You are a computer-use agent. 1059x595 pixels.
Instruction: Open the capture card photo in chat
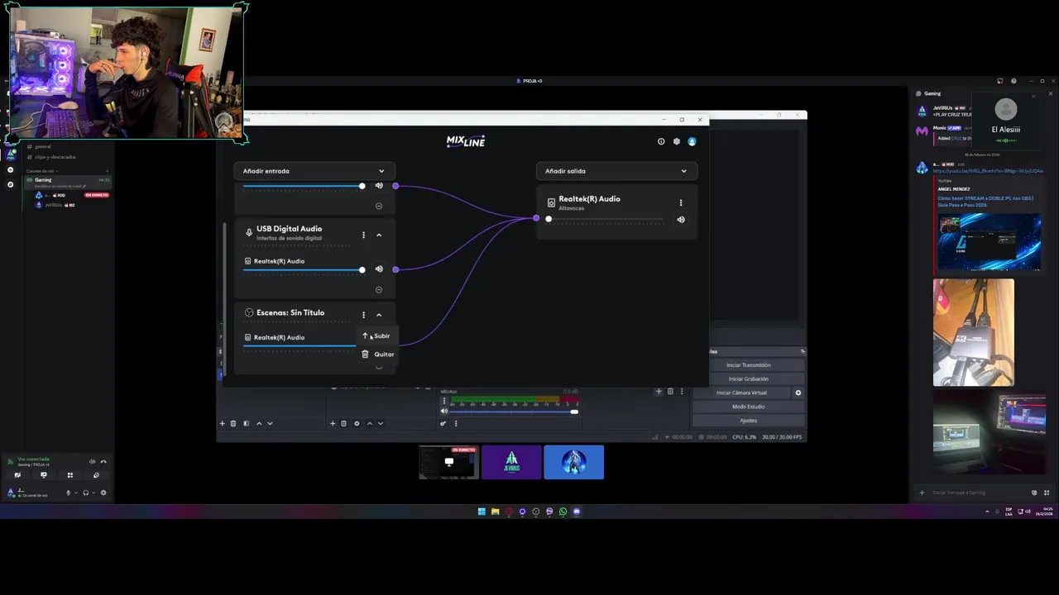click(x=974, y=332)
